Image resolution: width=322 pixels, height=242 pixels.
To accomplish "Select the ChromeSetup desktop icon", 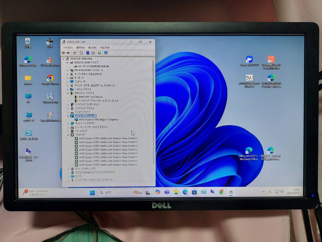I will pyautogui.click(x=50, y=98).
